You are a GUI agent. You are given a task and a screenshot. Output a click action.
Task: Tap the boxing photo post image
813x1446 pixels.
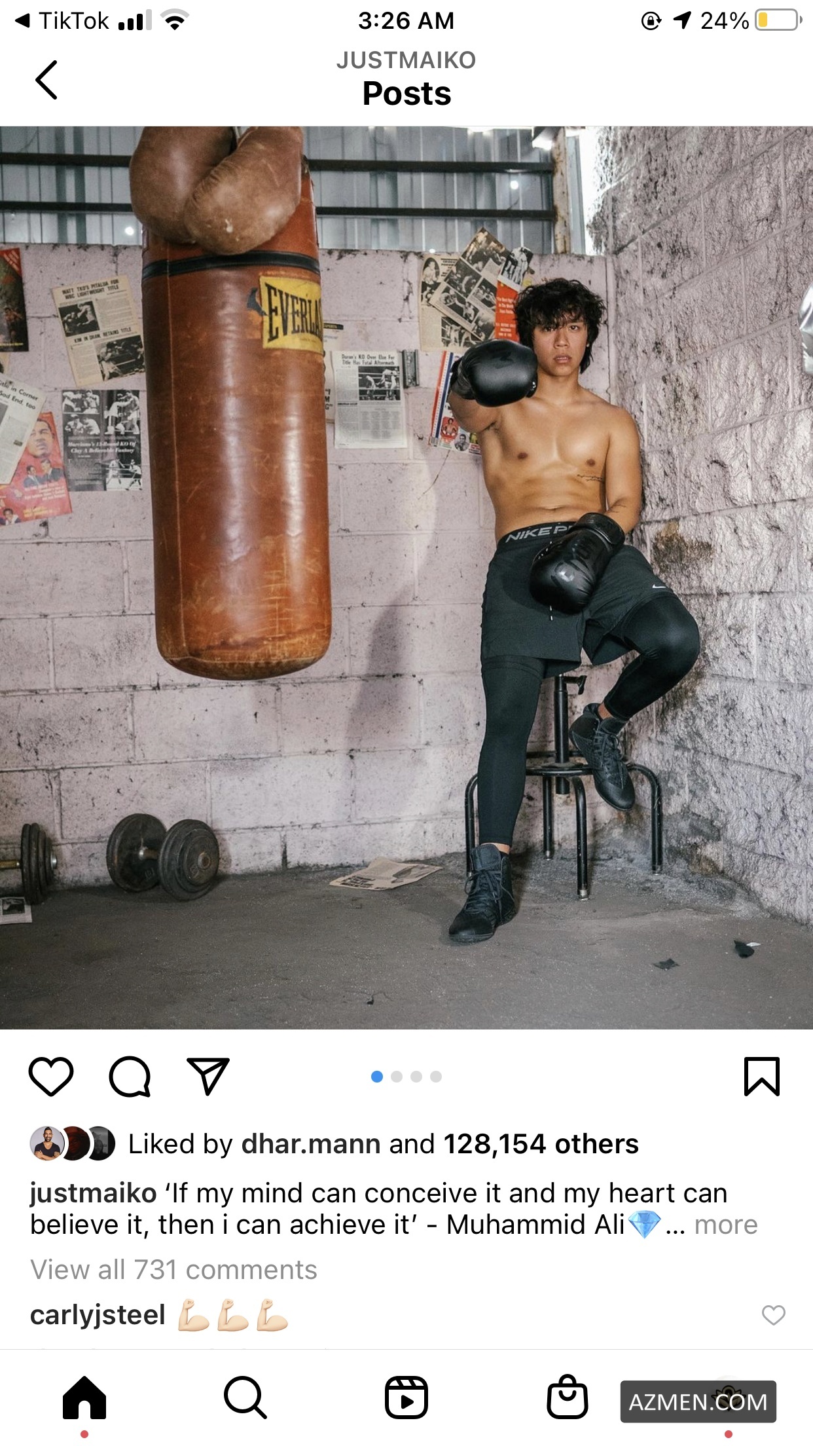pyautogui.click(x=406, y=578)
